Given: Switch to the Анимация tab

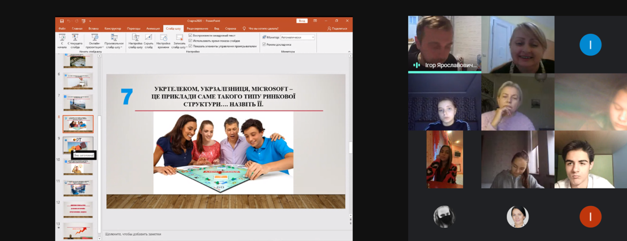Looking at the screenshot, I should click(x=153, y=29).
